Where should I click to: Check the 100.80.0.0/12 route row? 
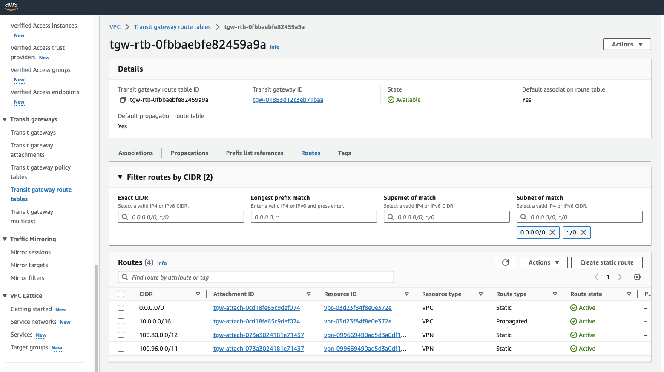pos(121,335)
